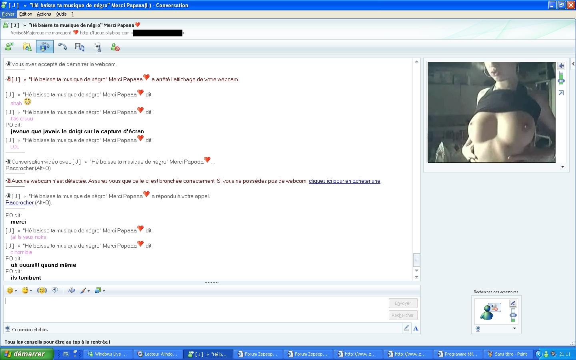Adjust the slider beside own avatar
The image size is (576, 360).
pos(513,316)
